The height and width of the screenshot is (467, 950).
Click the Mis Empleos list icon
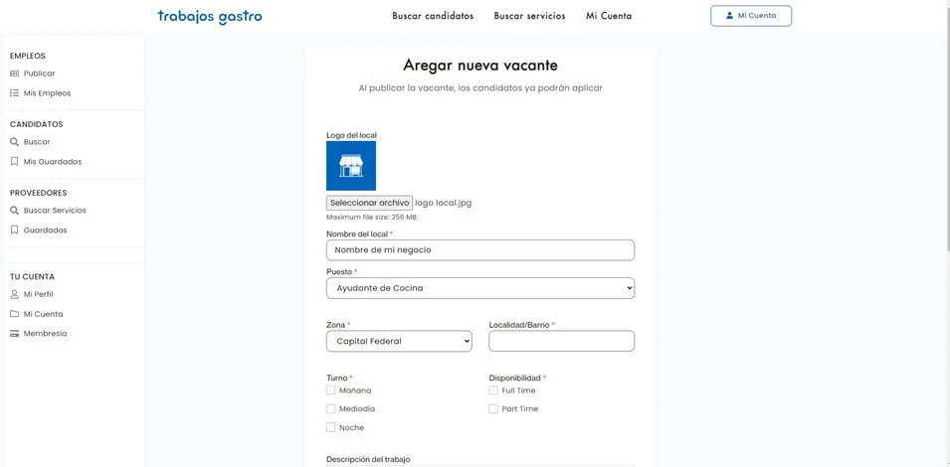pos(15,93)
